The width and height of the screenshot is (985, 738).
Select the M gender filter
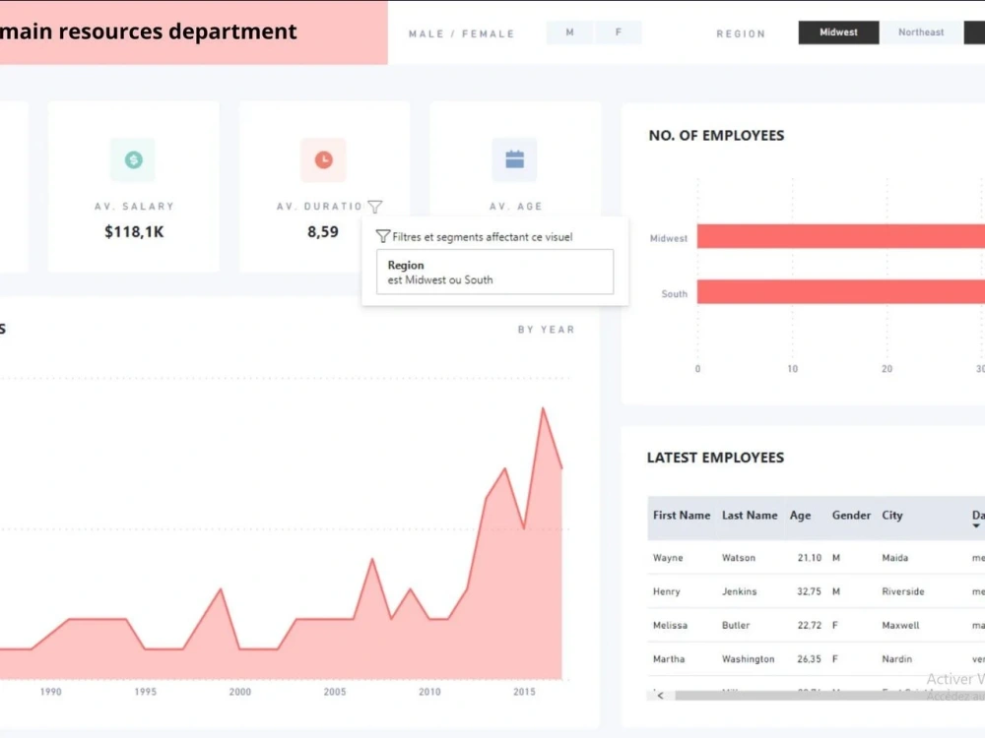pos(569,31)
